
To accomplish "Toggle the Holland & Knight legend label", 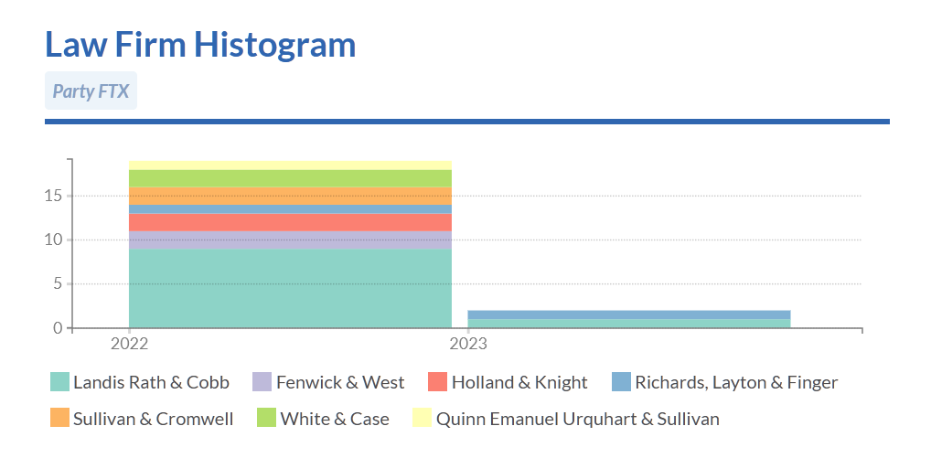I will [519, 382].
